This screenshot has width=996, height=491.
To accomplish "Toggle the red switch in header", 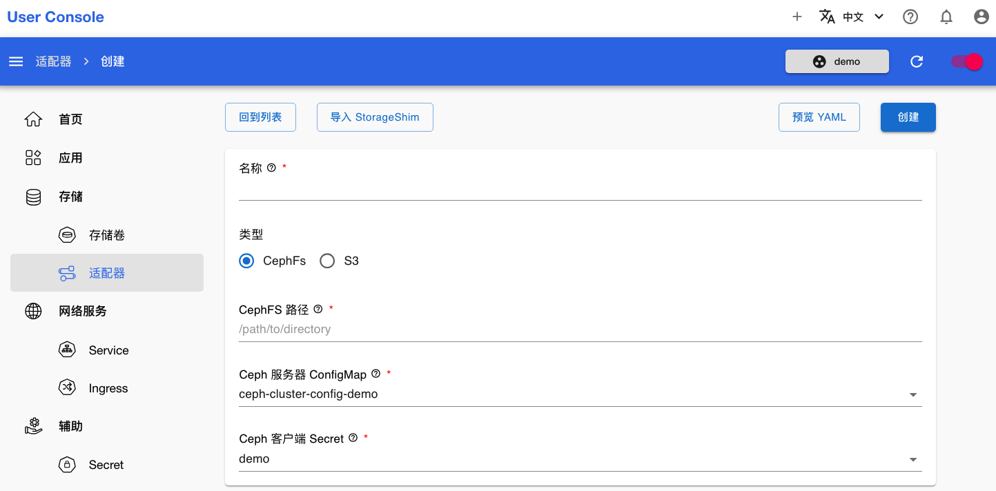I will (967, 61).
